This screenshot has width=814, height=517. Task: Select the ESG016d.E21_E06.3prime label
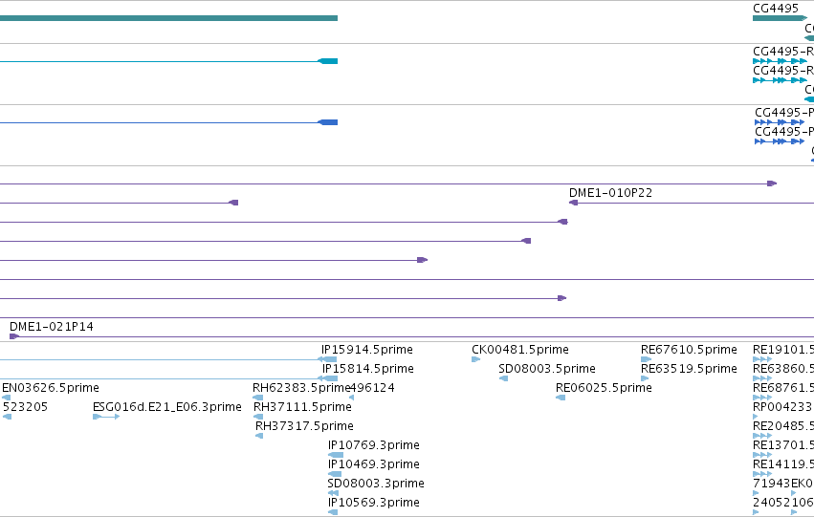click(x=167, y=407)
